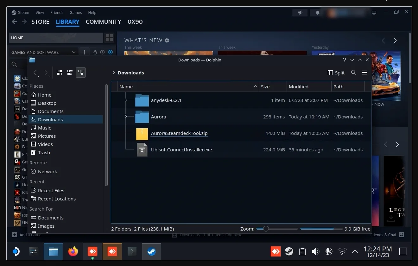Image resolution: width=418 pixels, height=266 pixels.
Task: Open Dolphin search magnifier icon
Action: point(354,73)
